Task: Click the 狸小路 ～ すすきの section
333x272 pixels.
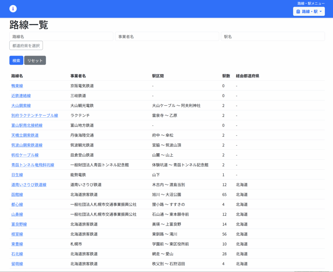Action: pyautogui.click(x=169, y=204)
